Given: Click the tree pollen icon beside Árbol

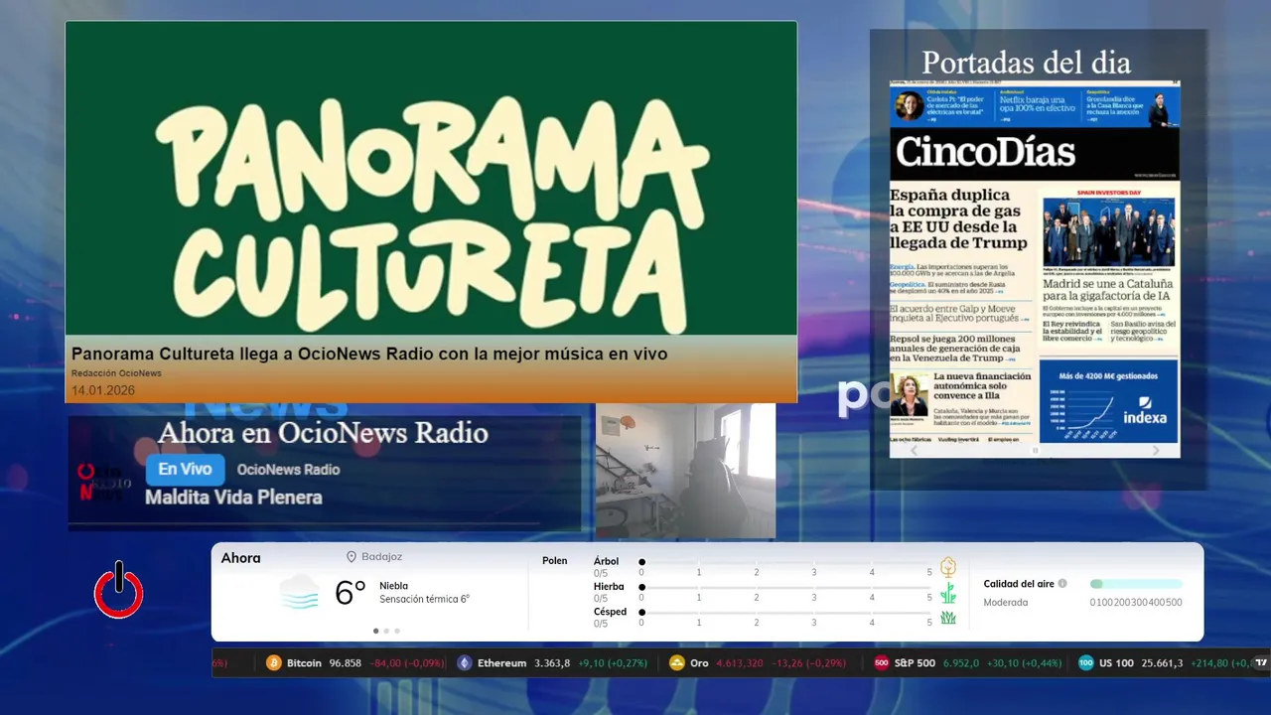Looking at the screenshot, I should point(948,567).
